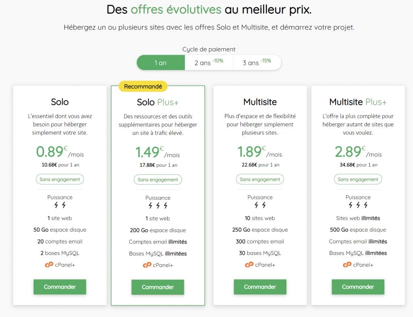Click Sans engagement under the Multisite price

point(260,179)
